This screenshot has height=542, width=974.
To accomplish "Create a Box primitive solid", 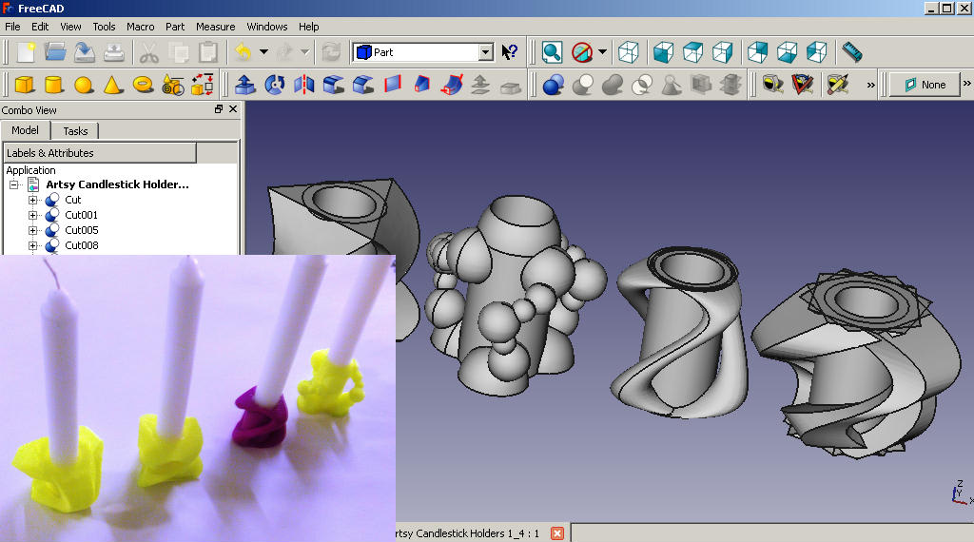I will coord(24,85).
